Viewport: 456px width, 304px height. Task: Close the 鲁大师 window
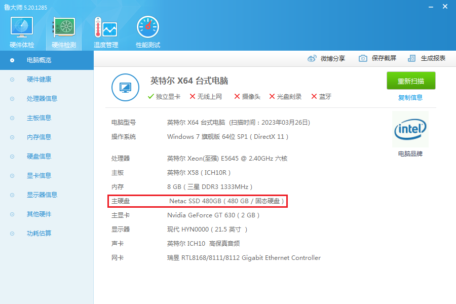pos(445,7)
